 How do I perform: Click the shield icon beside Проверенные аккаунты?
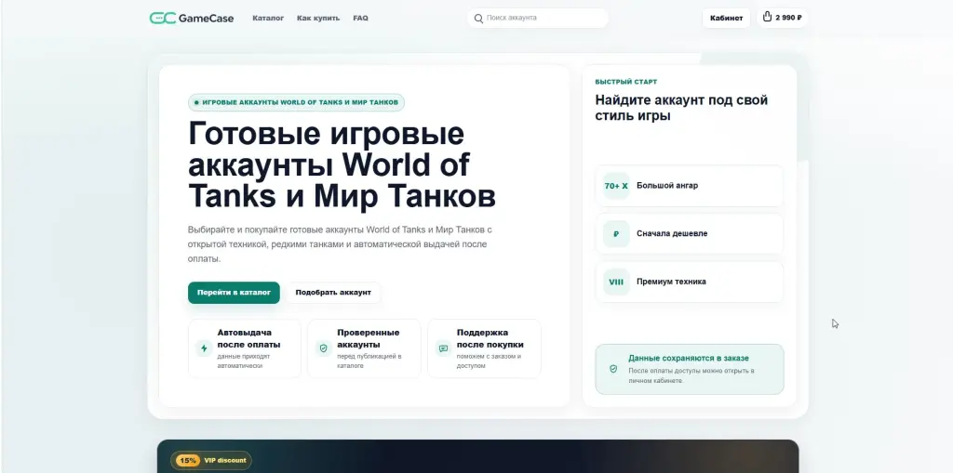click(x=323, y=348)
